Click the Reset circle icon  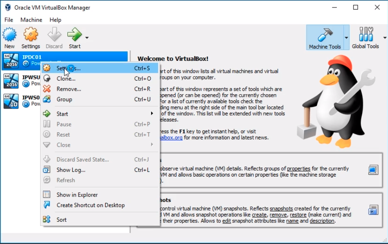46,134
